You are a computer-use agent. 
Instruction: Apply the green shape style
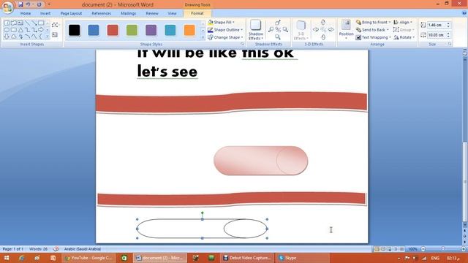pos(132,30)
